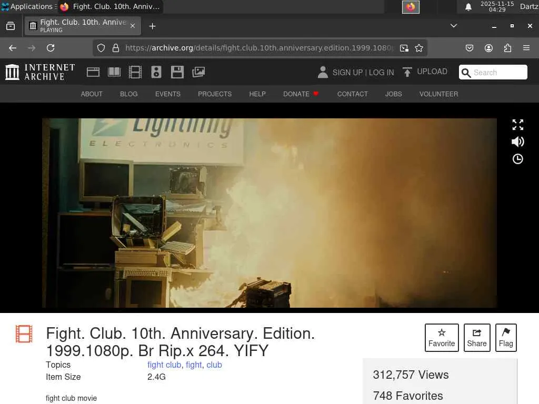539x404 pixels.
Task: Go to the PROJECTS page
Action: tap(215, 94)
